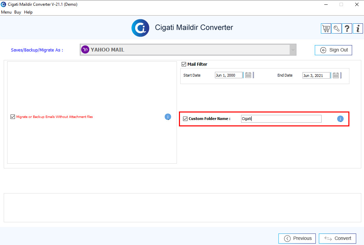Close the Cigati Maildir Converter window
The width and height of the screenshot is (364, 245).
[357, 4]
